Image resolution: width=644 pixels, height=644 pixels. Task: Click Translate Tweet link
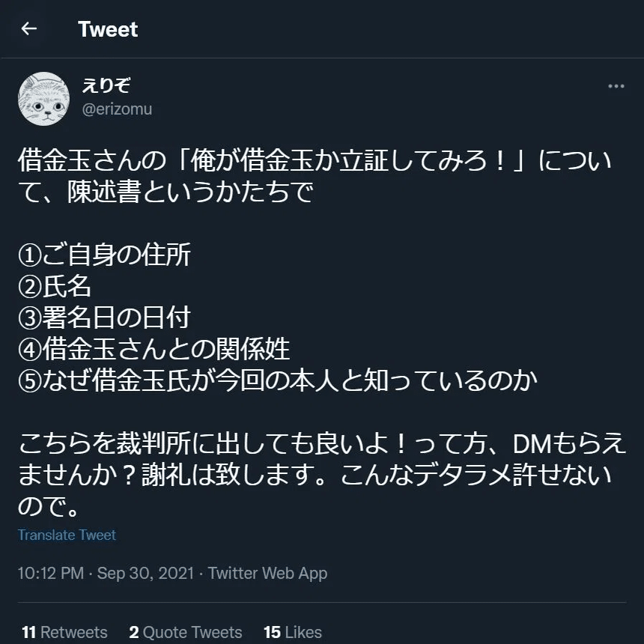coord(67,535)
